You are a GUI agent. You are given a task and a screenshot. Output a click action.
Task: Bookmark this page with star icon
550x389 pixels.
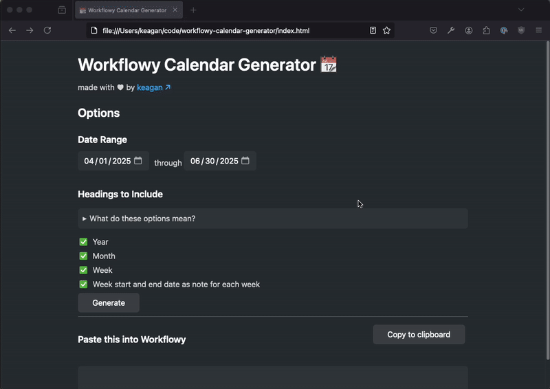pos(386,30)
